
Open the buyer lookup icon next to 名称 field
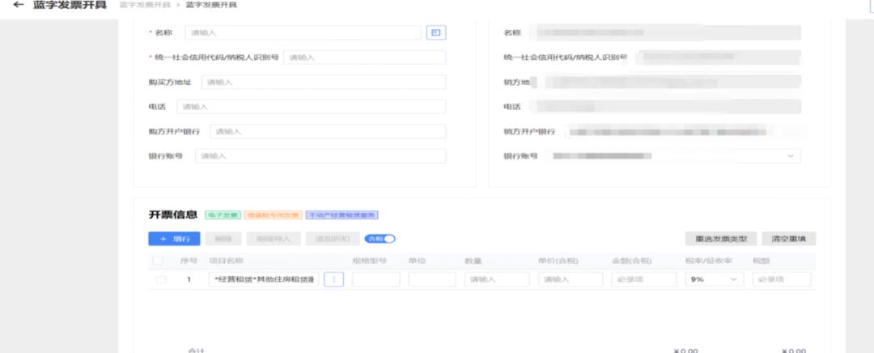(x=436, y=33)
